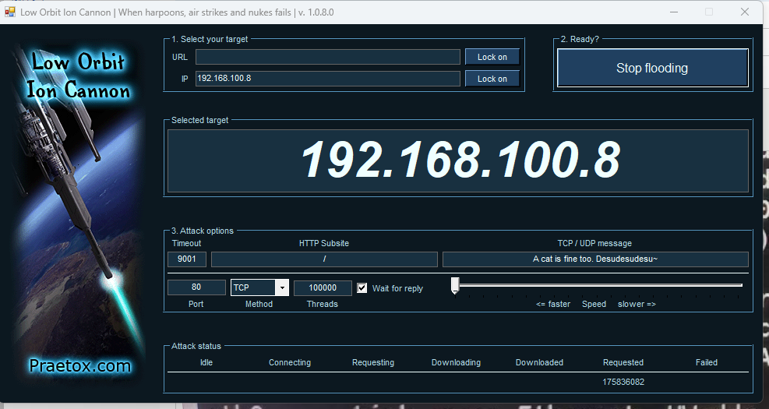This screenshot has width=769, height=409.
Task: Click the LOIC app icon in title bar
Action: [x=10, y=12]
